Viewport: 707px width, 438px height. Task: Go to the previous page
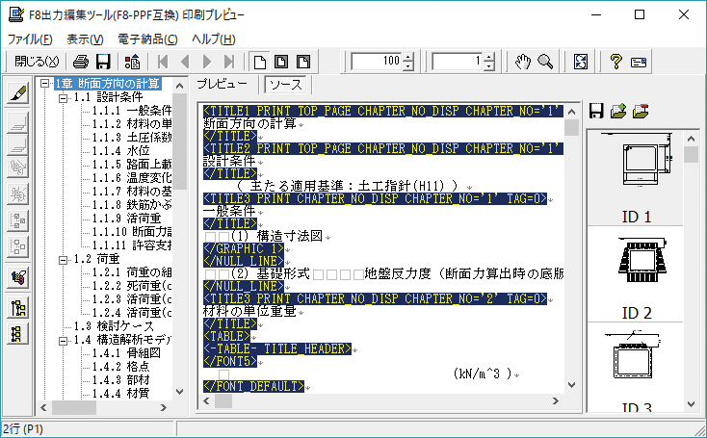point(184,62)
